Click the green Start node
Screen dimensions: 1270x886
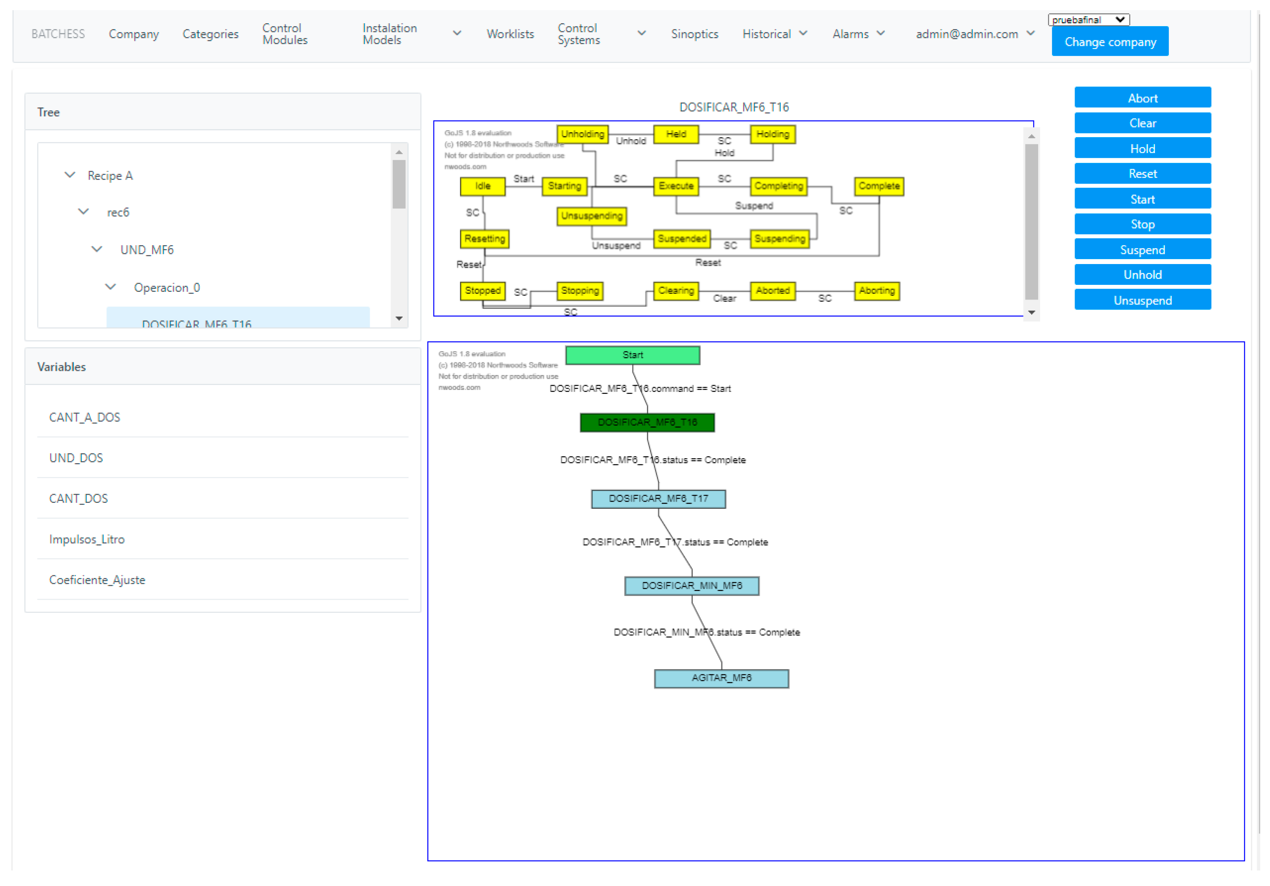(632, 355)
